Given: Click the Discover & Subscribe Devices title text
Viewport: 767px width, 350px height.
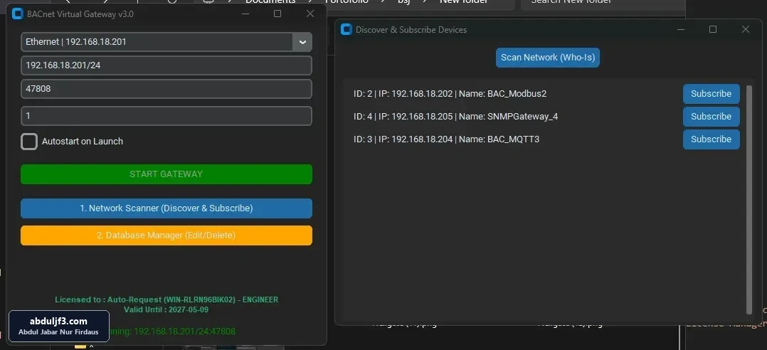Looking at the screenshot, I should click(411, 29).
